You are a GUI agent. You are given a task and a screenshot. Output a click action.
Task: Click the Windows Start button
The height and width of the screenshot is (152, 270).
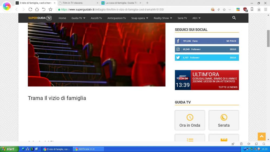click(x=9, y=149)
